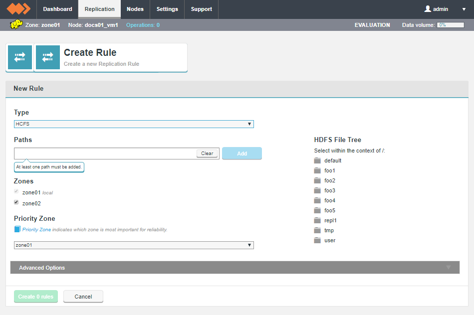Viewport: 474px width, 315px height.
Task: Click the foo3 folder icon
Action: tap(317, 190)
